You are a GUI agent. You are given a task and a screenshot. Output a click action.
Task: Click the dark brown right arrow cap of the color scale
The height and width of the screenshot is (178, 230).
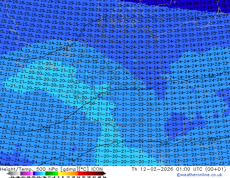tap(104, 174)
